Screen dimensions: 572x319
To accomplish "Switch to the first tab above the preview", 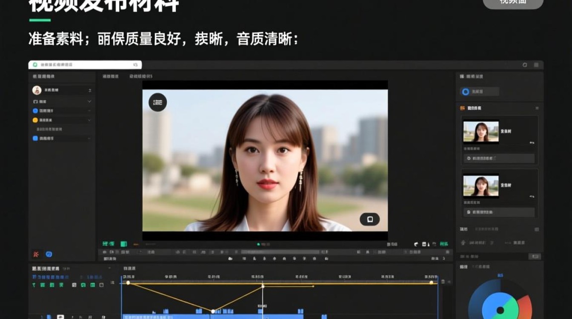I will 110,76.
